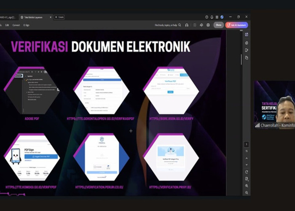This screenshot has width=295, height=211.
Task: Open the Convert menu
Action: point(16,25)
